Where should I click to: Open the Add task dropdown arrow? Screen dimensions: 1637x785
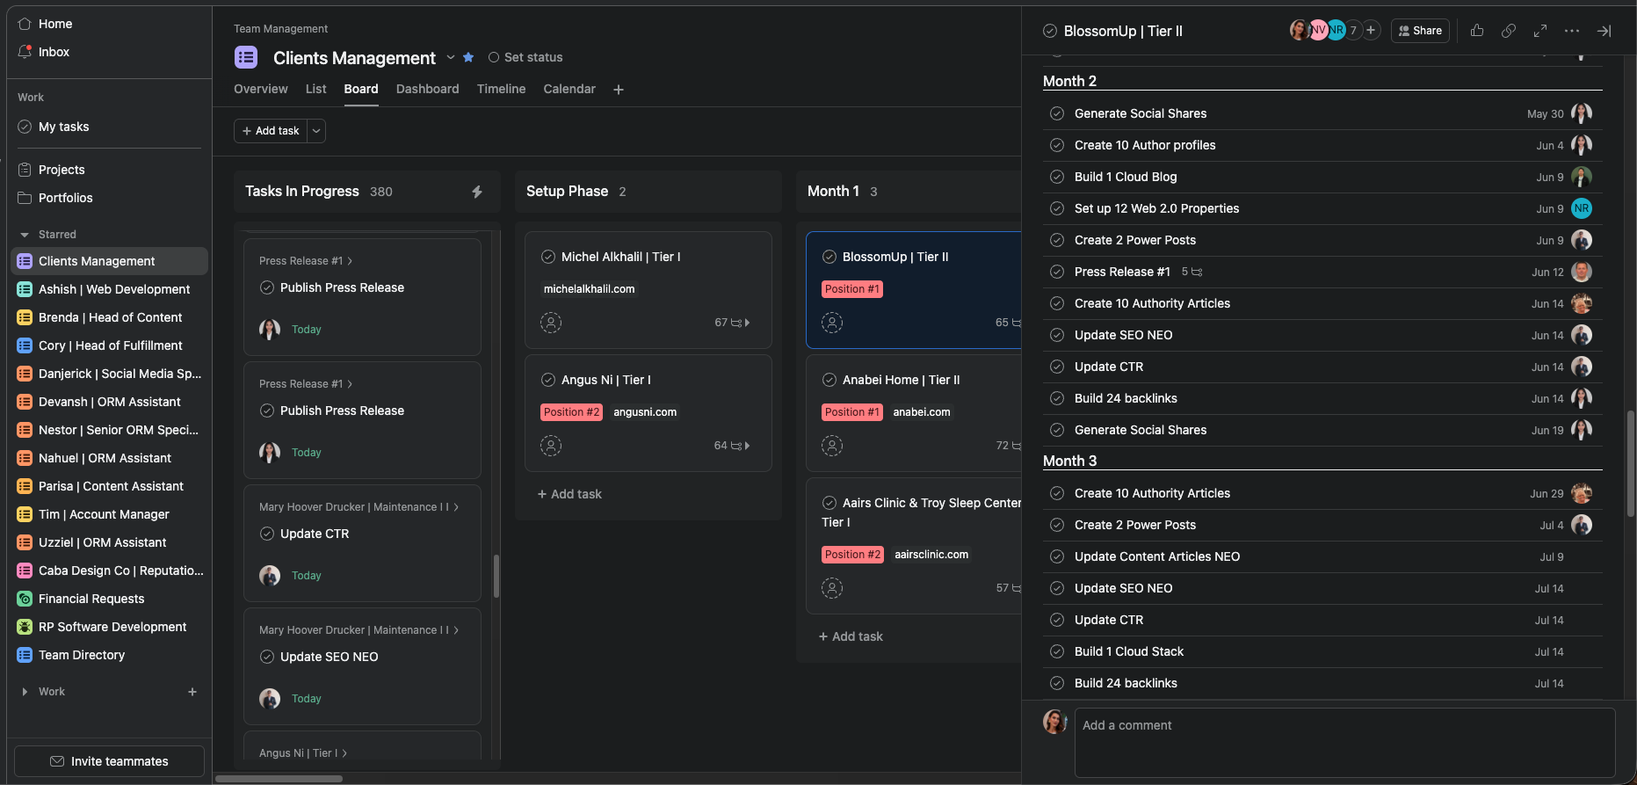point(316,131)
